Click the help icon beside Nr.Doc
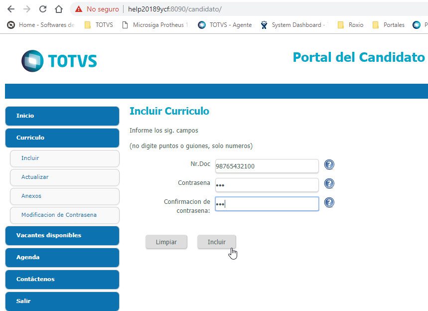 point(329,164)
